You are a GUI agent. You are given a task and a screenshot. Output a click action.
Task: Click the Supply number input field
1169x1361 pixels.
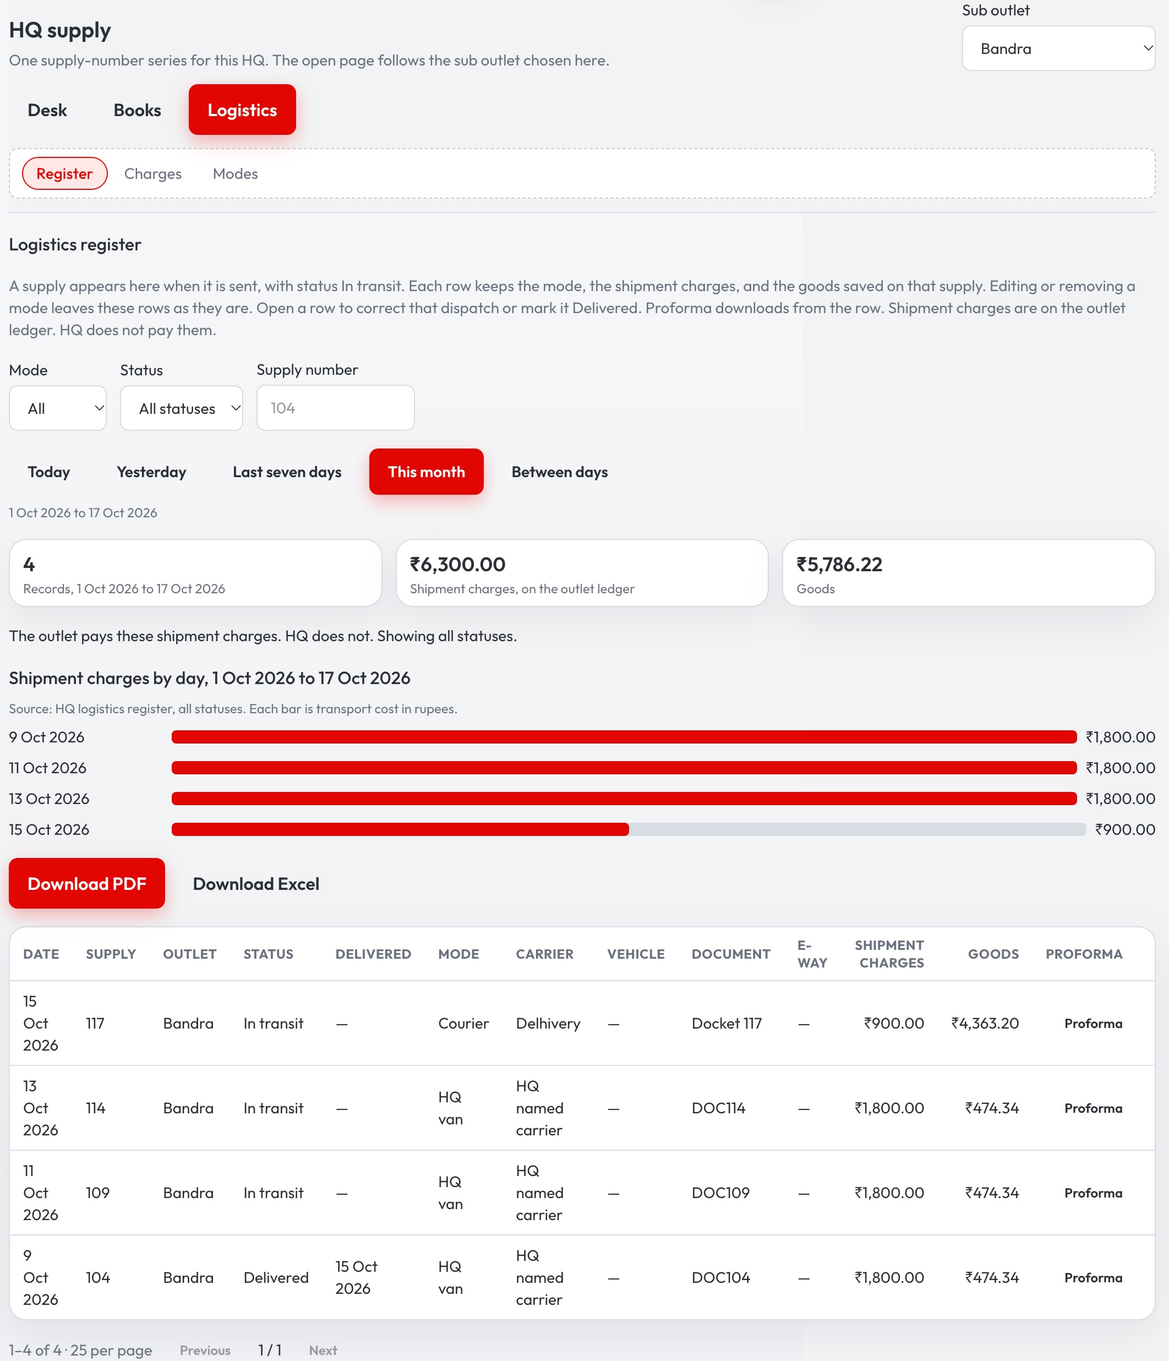(336, 408)
